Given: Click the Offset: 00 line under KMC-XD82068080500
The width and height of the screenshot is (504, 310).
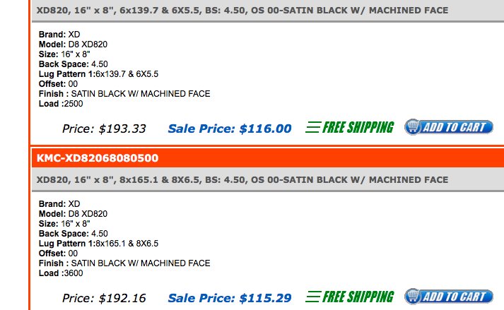Looking at the screenshot, I should point(58,253).
